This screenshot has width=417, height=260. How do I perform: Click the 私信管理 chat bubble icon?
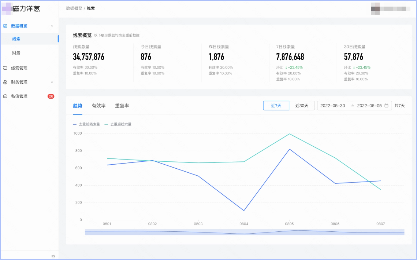coord(5,96)
